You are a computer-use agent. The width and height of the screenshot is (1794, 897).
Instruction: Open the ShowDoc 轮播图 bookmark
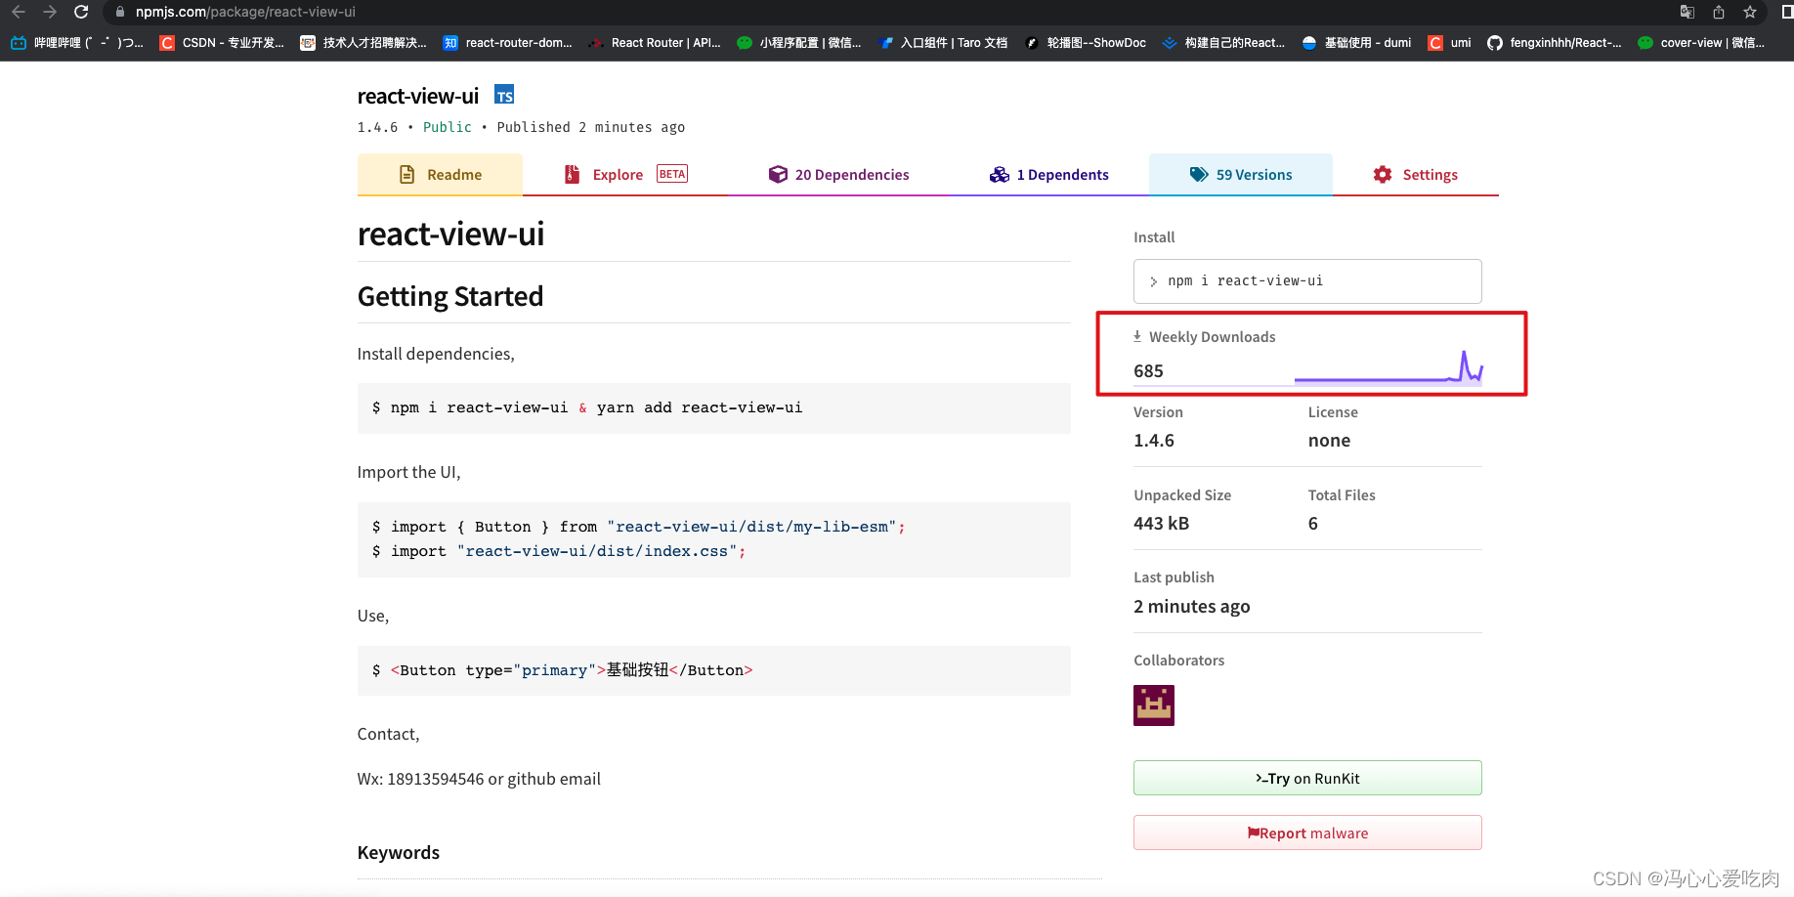click(1085, 43)
